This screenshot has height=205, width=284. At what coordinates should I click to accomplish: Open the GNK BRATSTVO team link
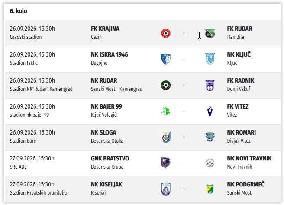point(110,158)
